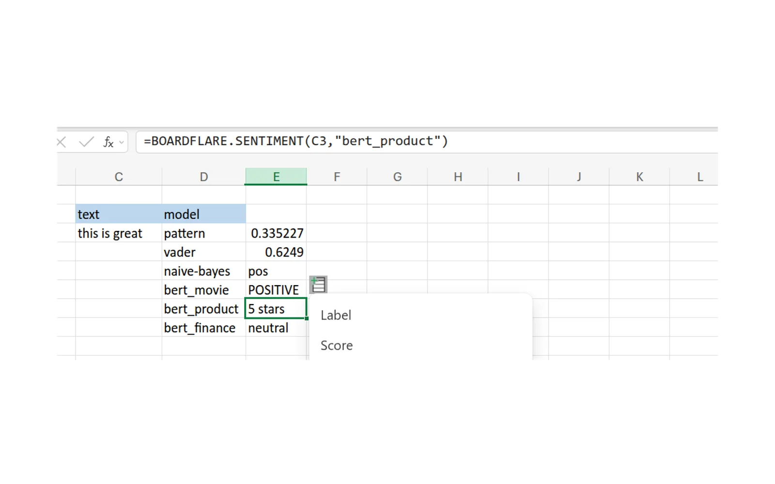The width and height of the screenshot is (775, 484).
Task: Select the 'bert_movie' cell
Action: [204, 289]
